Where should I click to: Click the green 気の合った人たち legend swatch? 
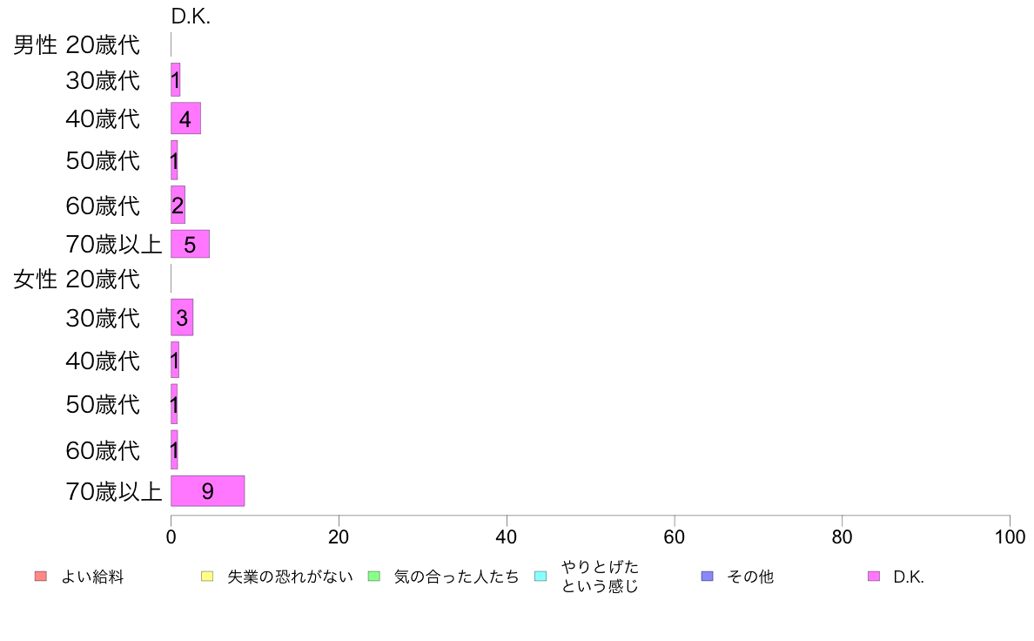tap(374, 577)
